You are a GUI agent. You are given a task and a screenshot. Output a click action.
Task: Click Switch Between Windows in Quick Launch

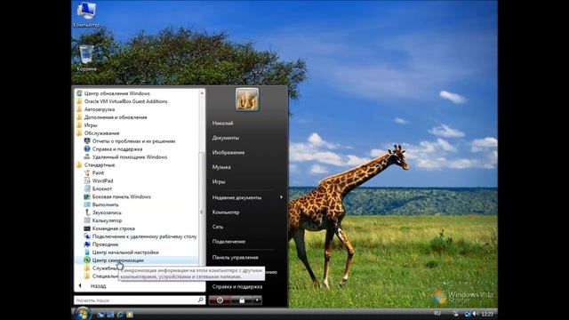click(110, 315)
